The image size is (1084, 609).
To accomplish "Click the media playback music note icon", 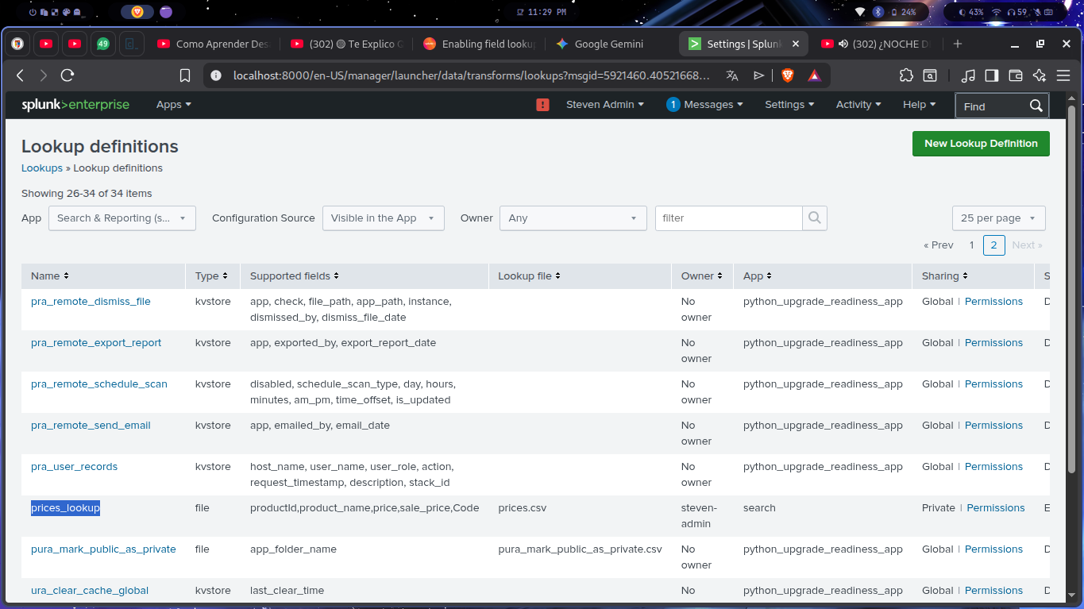I will [968, 75].
